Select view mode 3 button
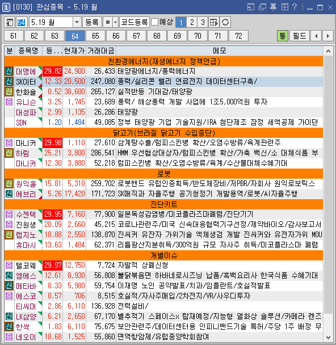This screenshot has height=345, width=336. point(203,22)
